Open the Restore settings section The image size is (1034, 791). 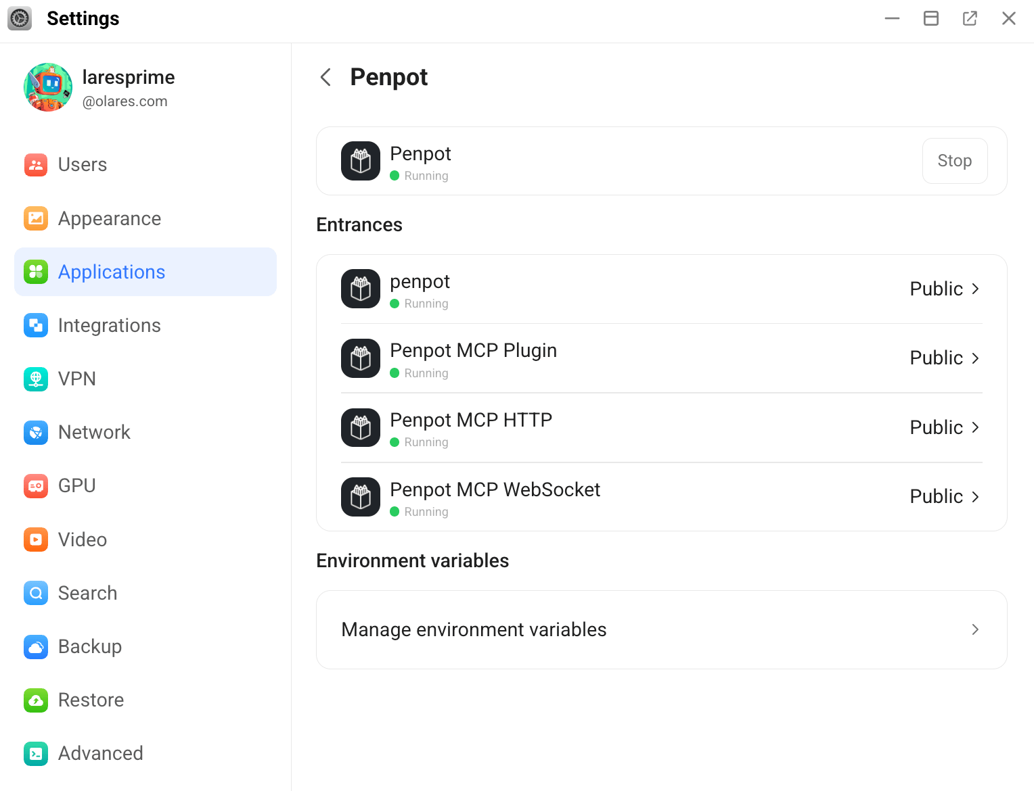pyautogui.click(x=145, y=700)
